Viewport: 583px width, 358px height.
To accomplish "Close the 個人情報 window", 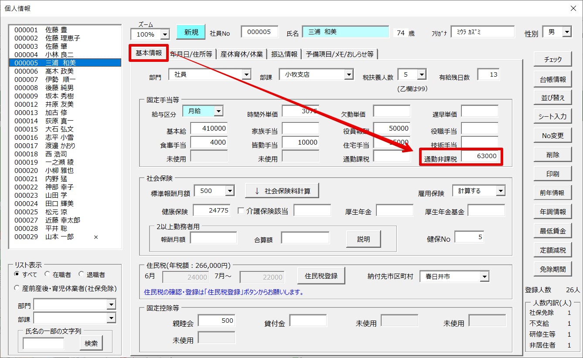I will [x=573, y=8].
